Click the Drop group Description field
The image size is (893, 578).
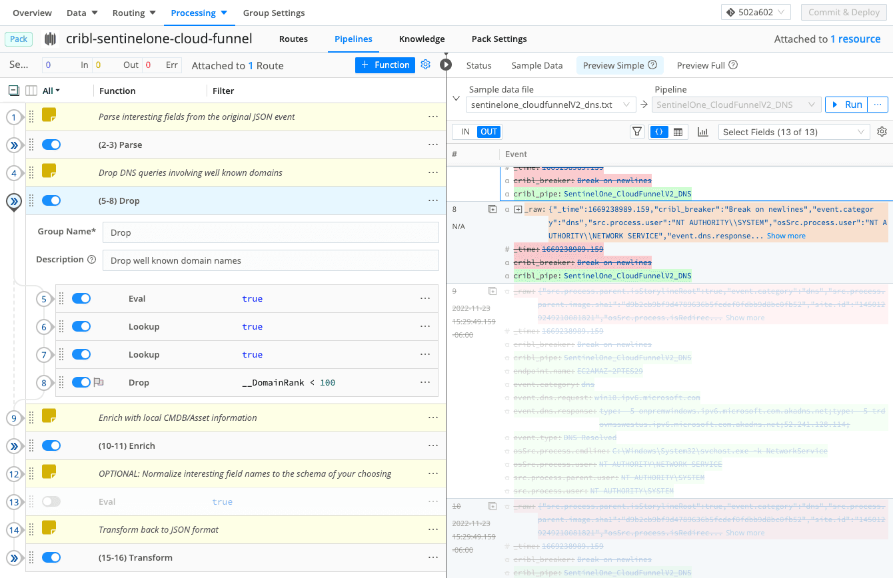click(271, 260)
